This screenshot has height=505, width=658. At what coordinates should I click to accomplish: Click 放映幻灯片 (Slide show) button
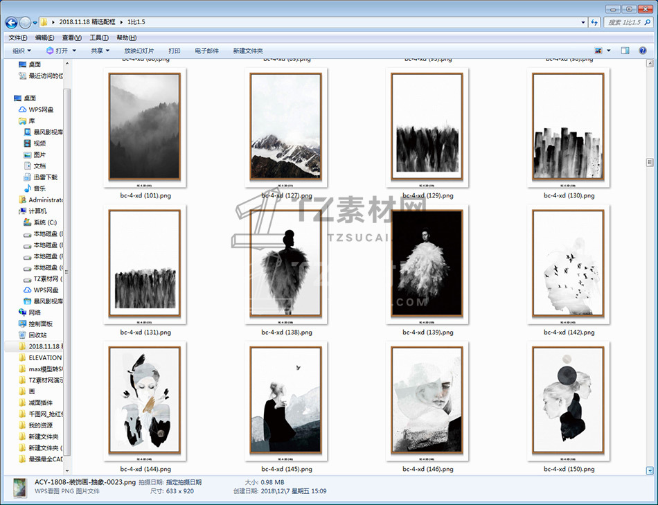(139, 51)
